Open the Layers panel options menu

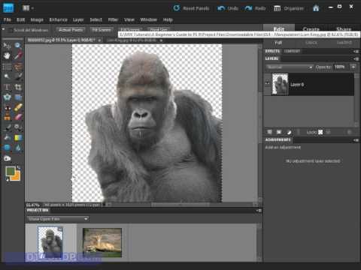356,58
